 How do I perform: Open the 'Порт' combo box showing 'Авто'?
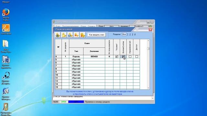[112, 26]
